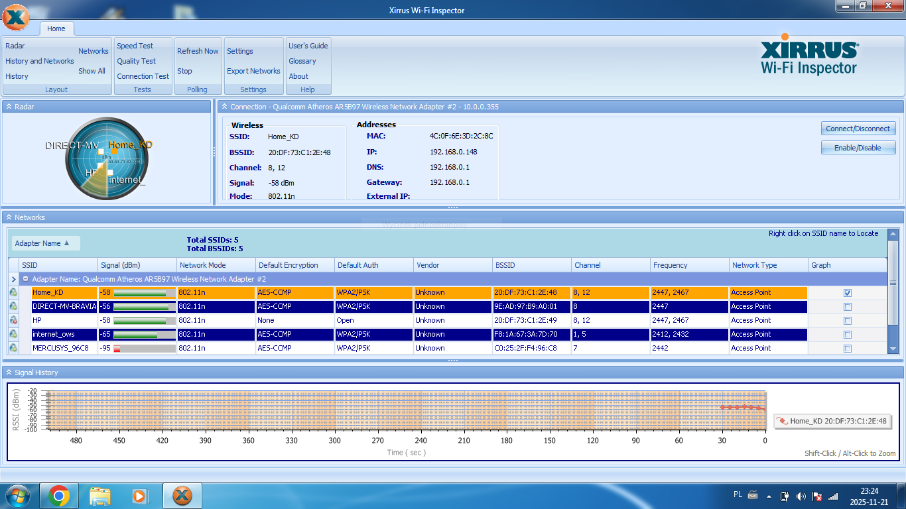Collapse the Signal History panel
This screenshot has width=906, height=509.
click(9, 372)
